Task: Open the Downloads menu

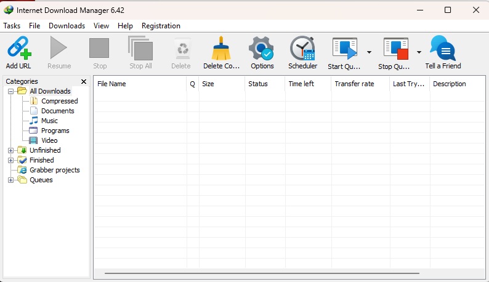Action: [67, 26]
